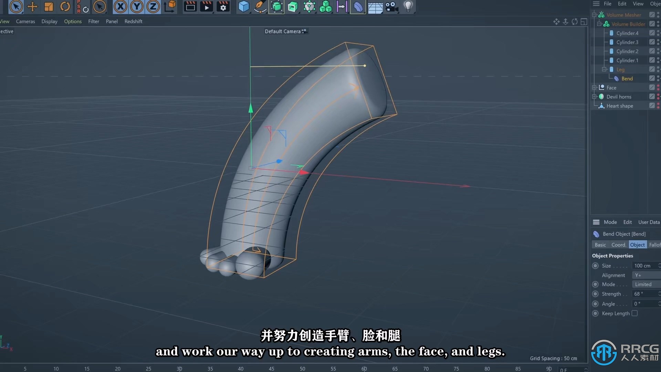Toggle the Angle parameter radio button
This screenshot has height=372, width=661.
coord(595,304)
